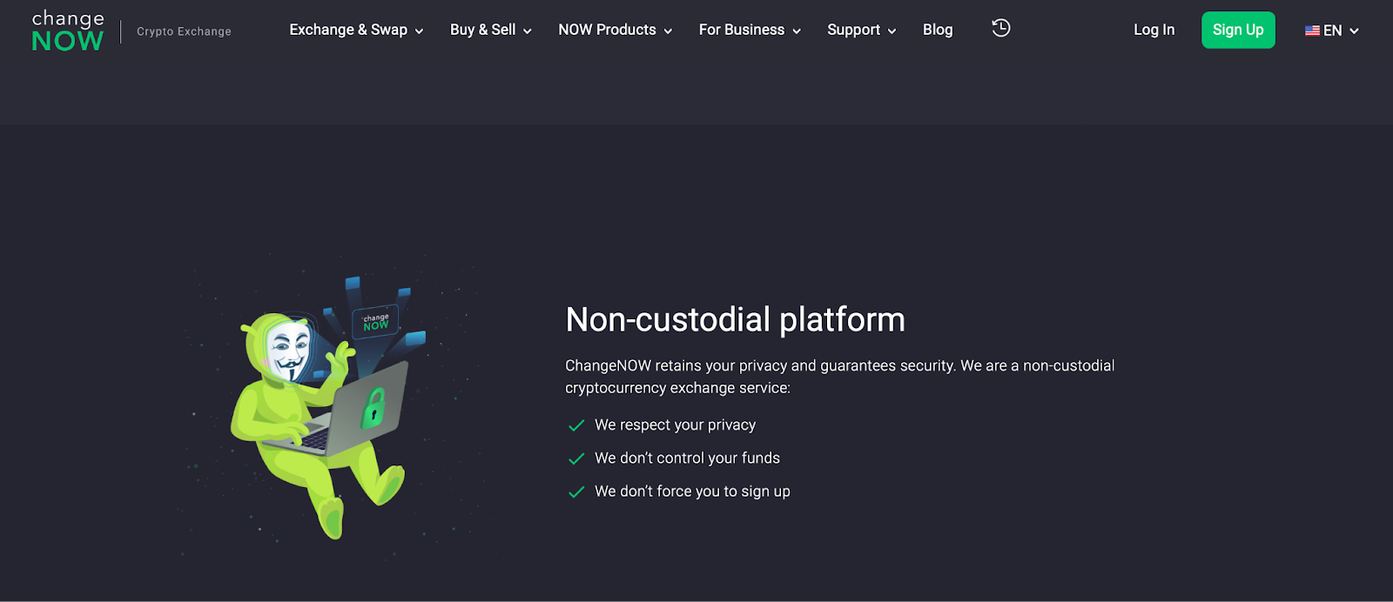Open the Buy & Sell dropdown
1393x602 pixels.
[x=490, y=30]
